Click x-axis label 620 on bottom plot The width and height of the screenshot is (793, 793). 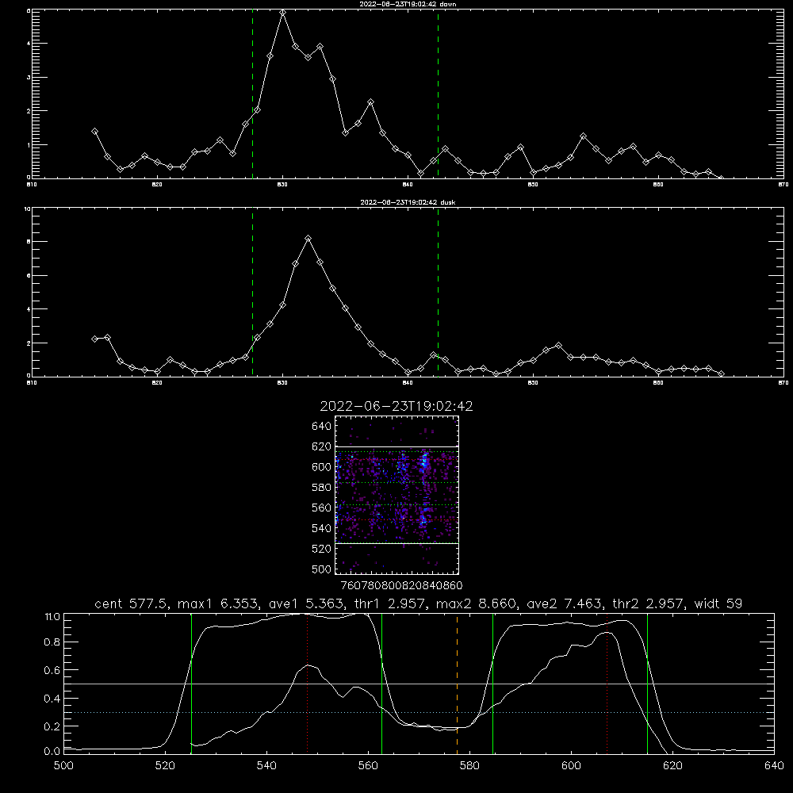point(672,766)
